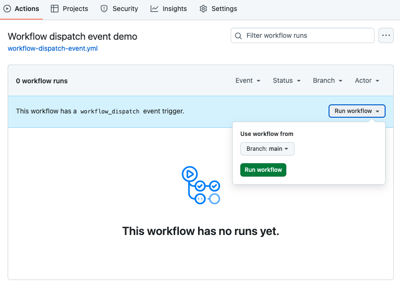Switch to the Projects tab
This screenshot has height=291, width=400.
[x=69, y=9]
